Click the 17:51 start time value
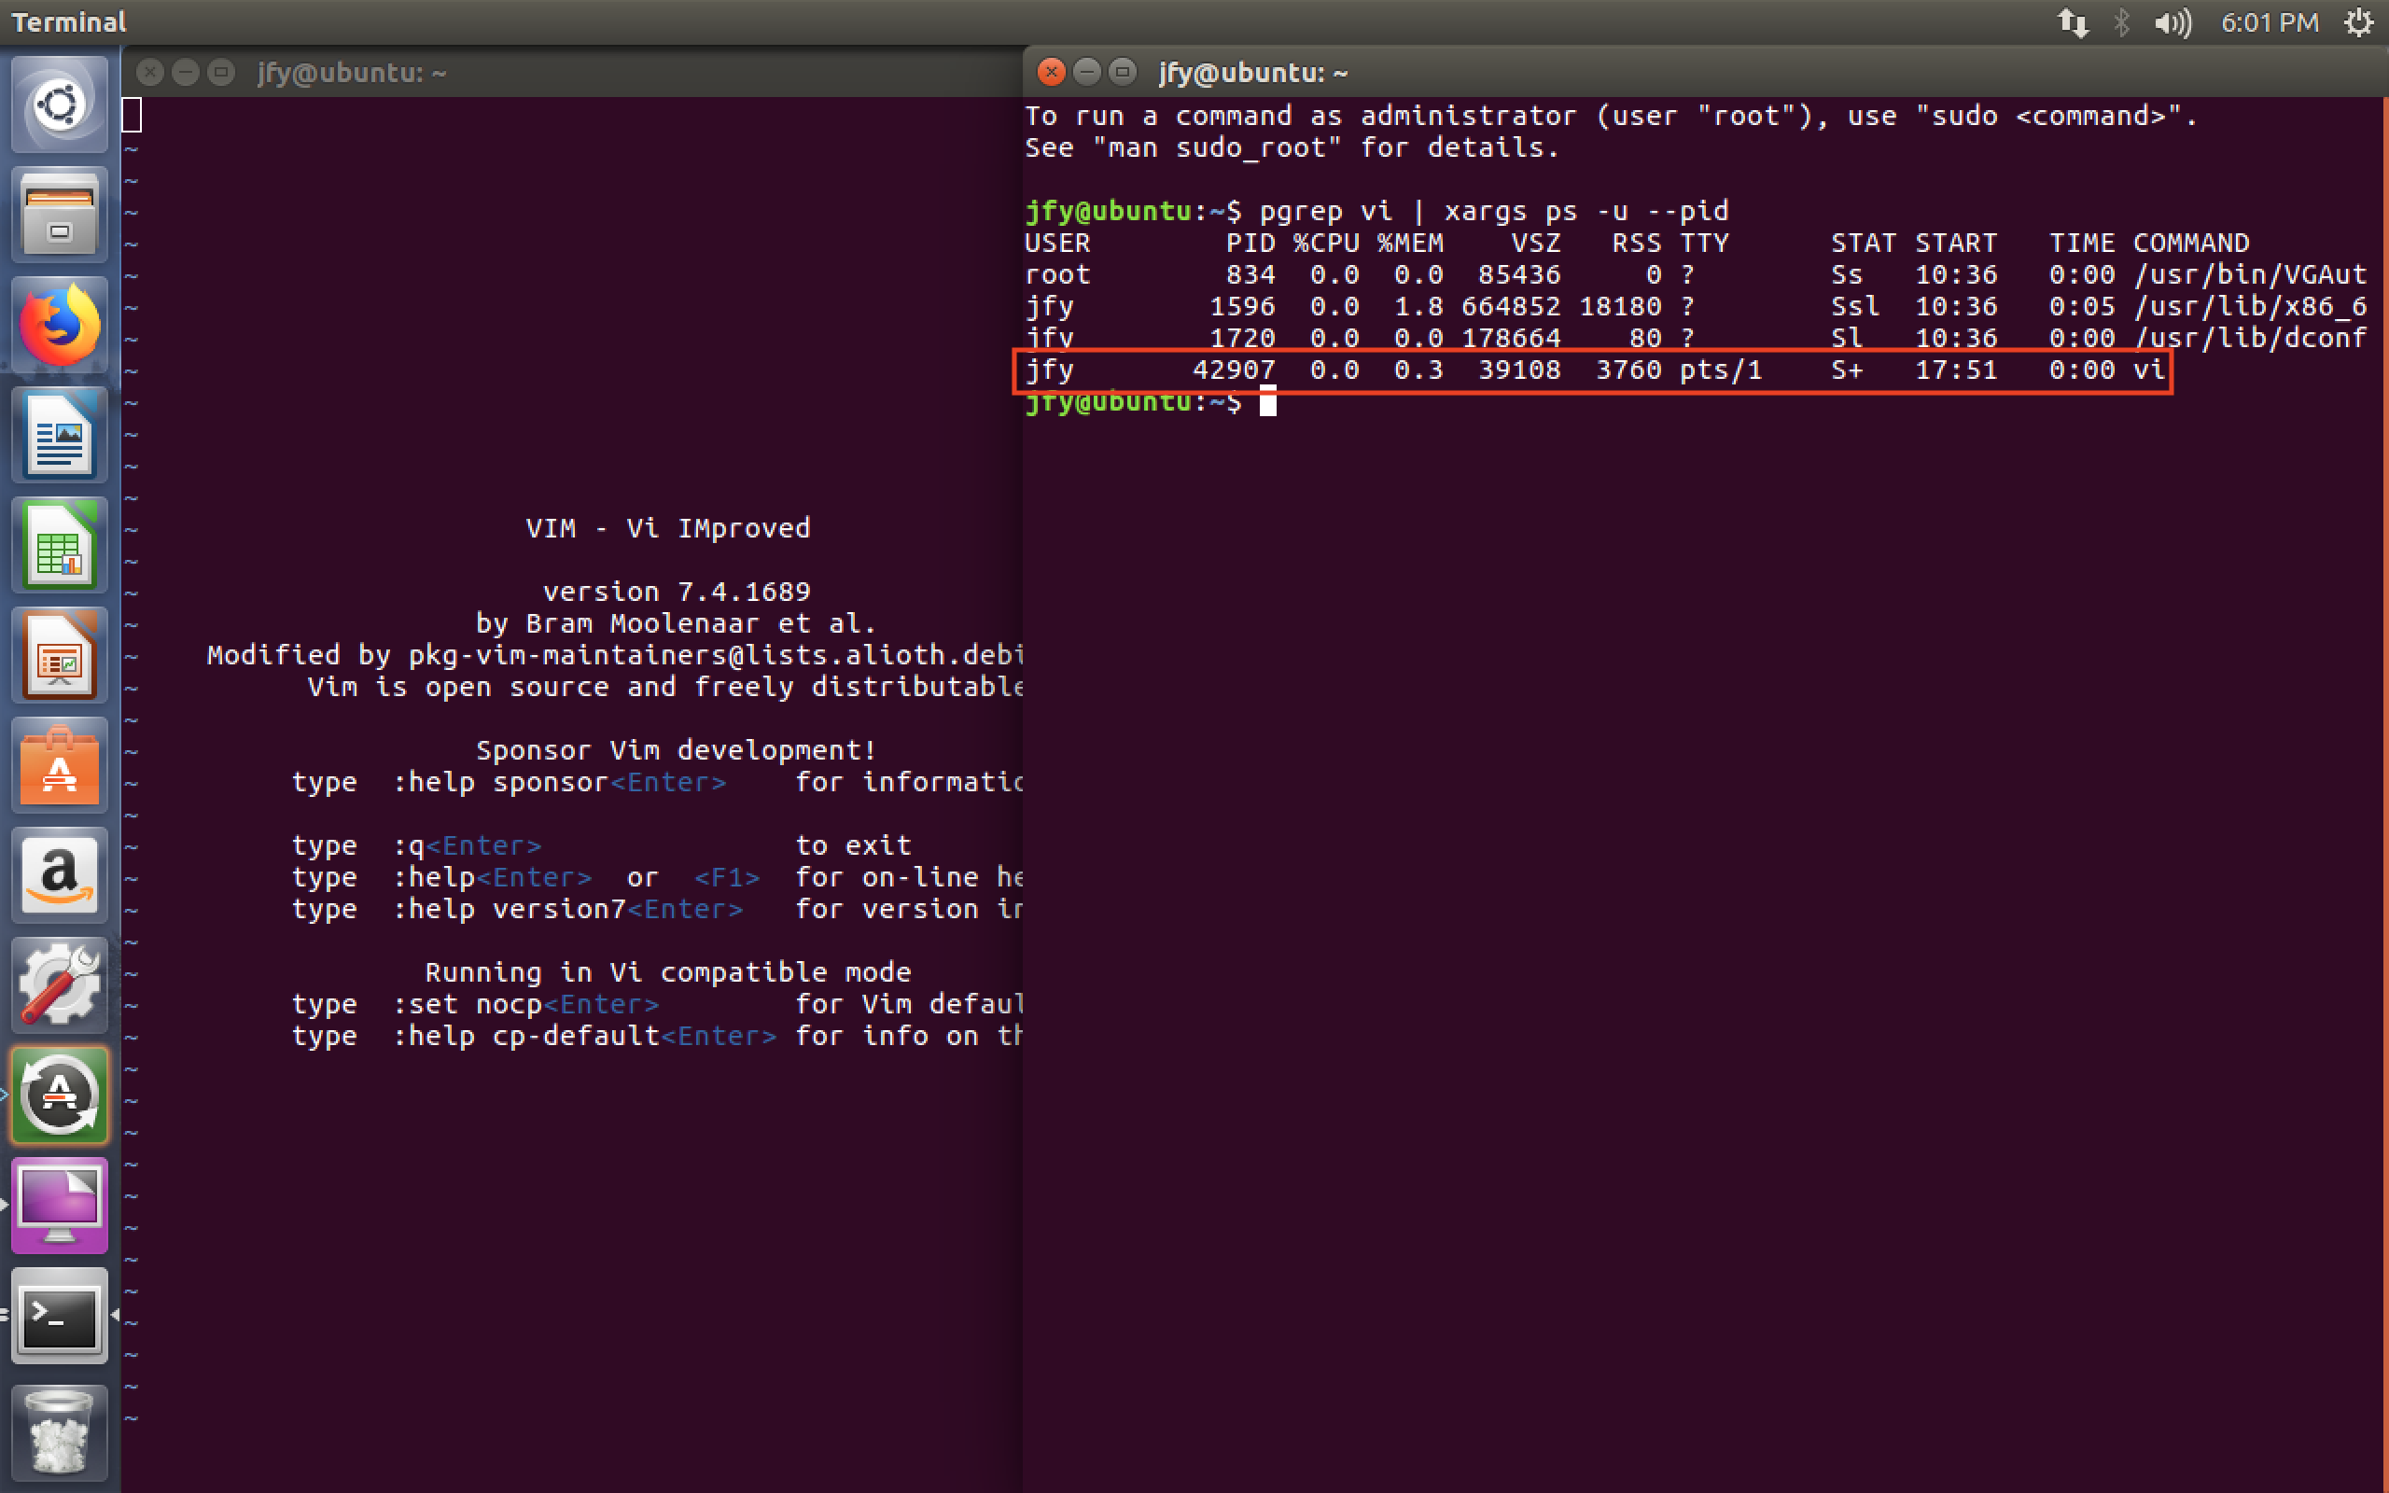 (1956, 370)
